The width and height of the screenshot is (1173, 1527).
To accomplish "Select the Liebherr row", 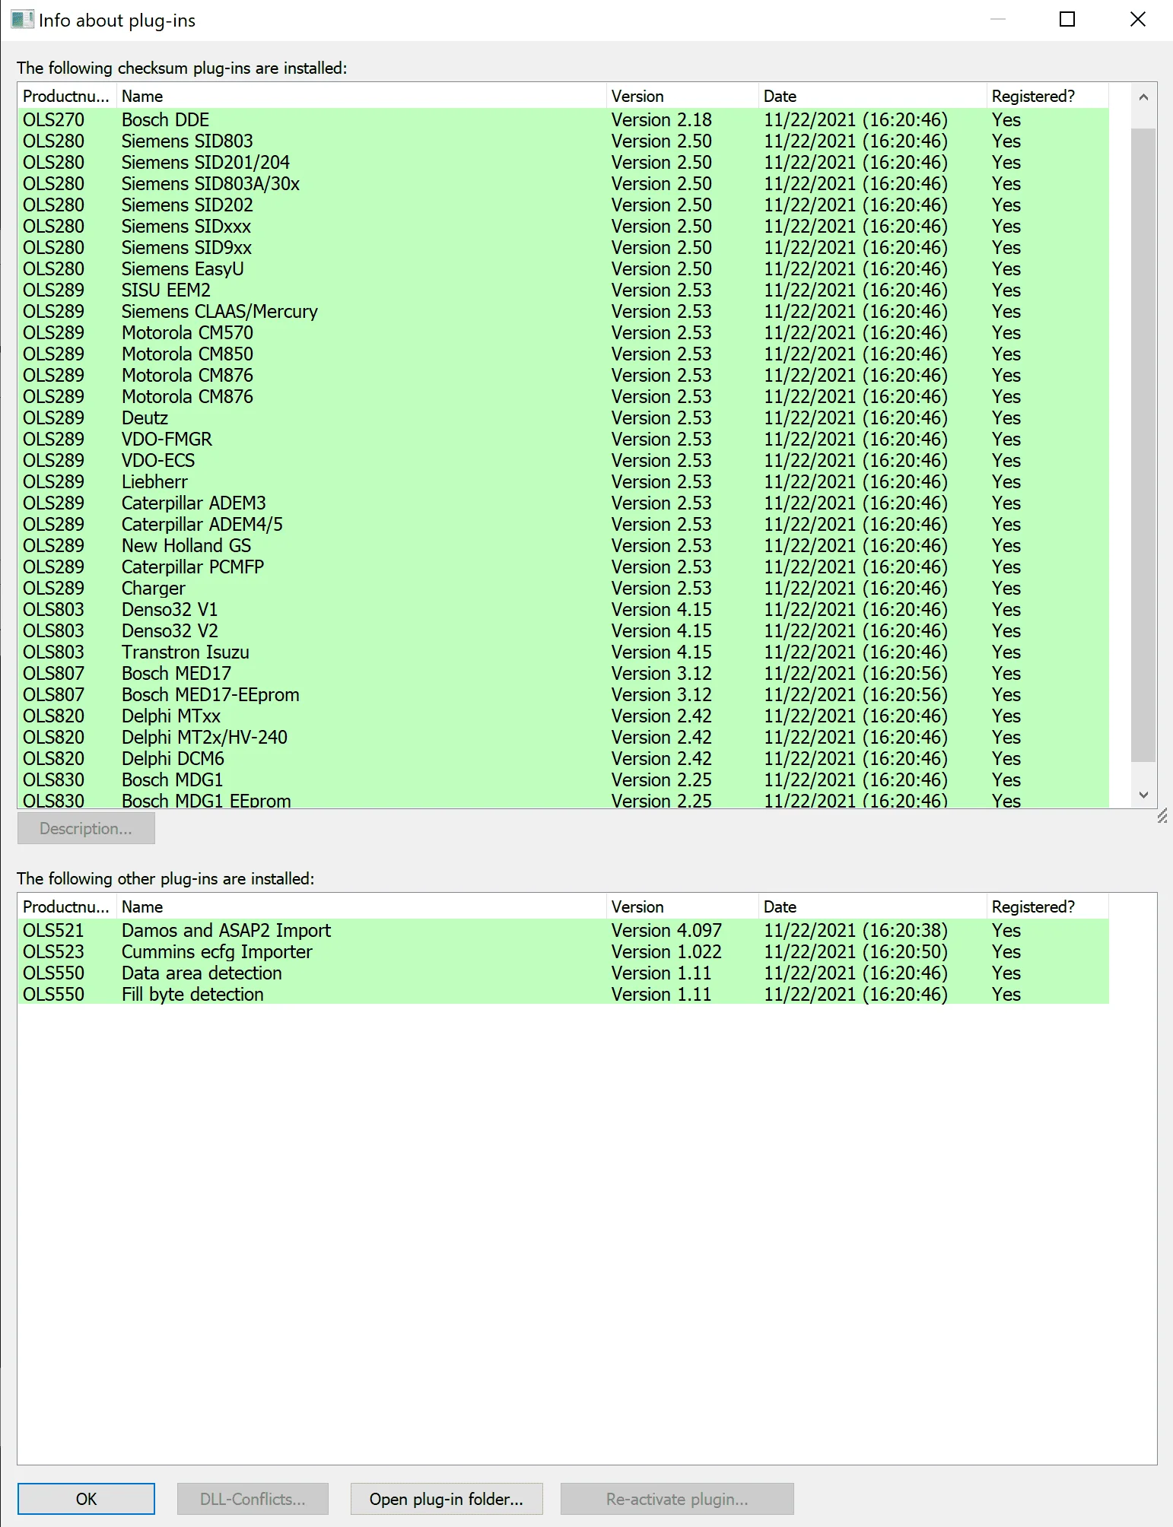I will pyautogui.click(x=563, y=481).
